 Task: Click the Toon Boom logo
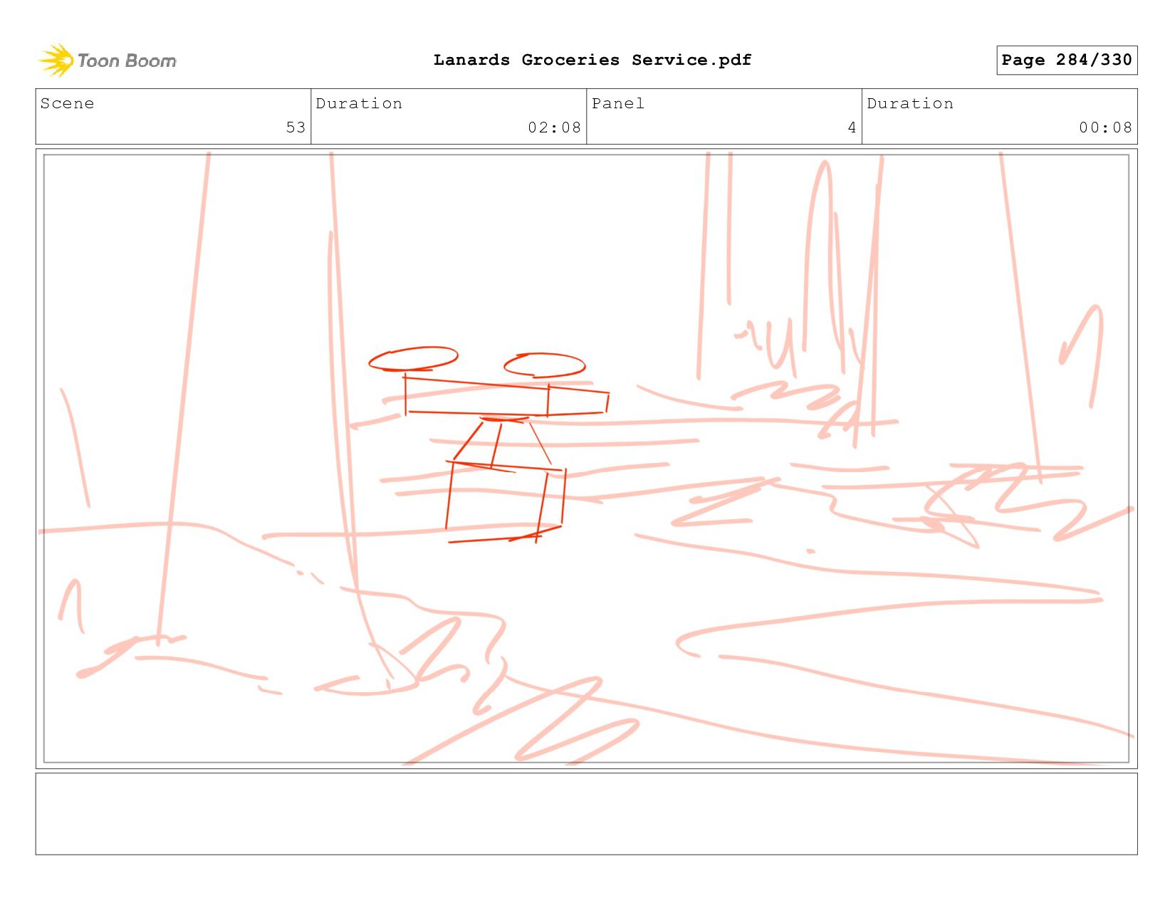point(107,61)
